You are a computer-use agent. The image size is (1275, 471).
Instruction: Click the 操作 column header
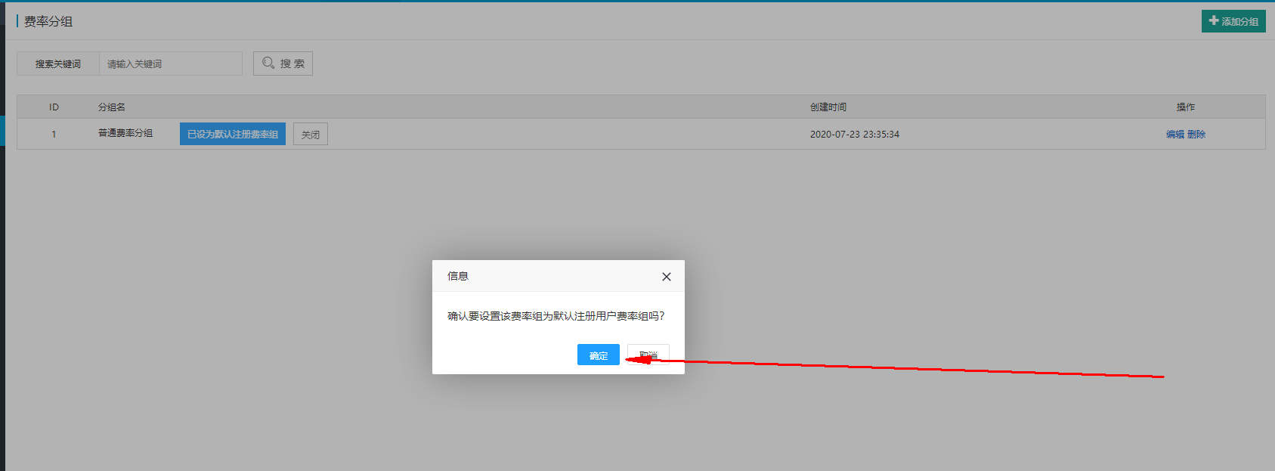pyautogui.click(x=1186, y=107)
